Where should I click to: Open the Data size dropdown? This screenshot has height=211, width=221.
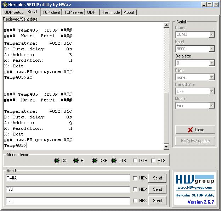pyautogui.click(x=211, y=63)
